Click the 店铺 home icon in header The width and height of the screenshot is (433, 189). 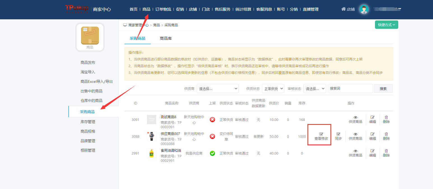pyautogui.click(x=343, y=9)
